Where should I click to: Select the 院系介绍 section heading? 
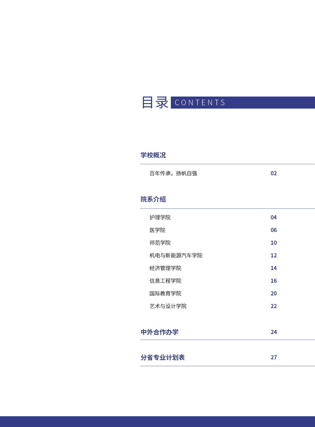pos(153,199)
